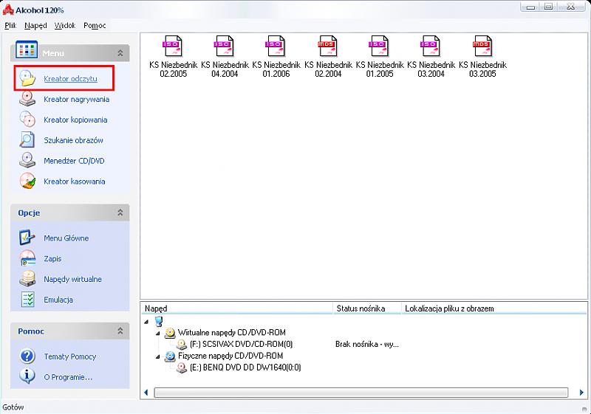Click the computer root icon in drive tree

[159, 322]
